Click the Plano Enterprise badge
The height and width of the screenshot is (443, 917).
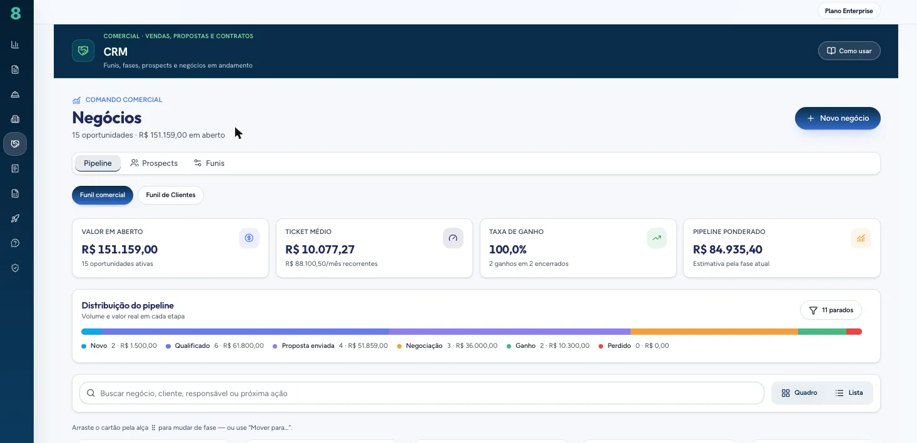coord(849,11)
